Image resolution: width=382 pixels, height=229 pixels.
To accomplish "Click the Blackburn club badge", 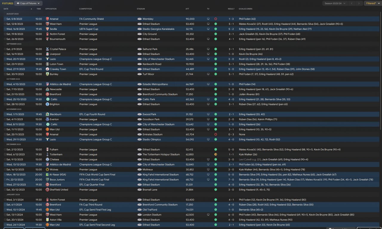I will 47,114.
